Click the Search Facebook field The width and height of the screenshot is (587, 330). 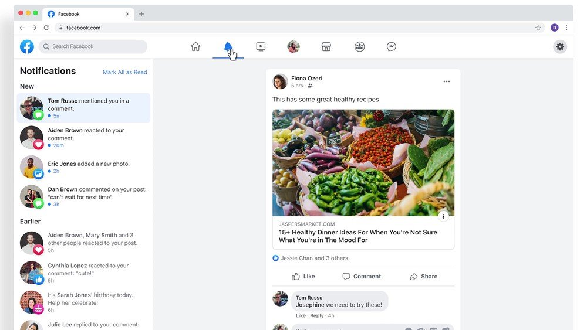[x=93, y=47]
